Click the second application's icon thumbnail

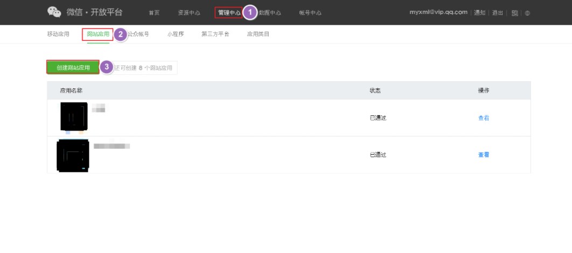point(73,155)
